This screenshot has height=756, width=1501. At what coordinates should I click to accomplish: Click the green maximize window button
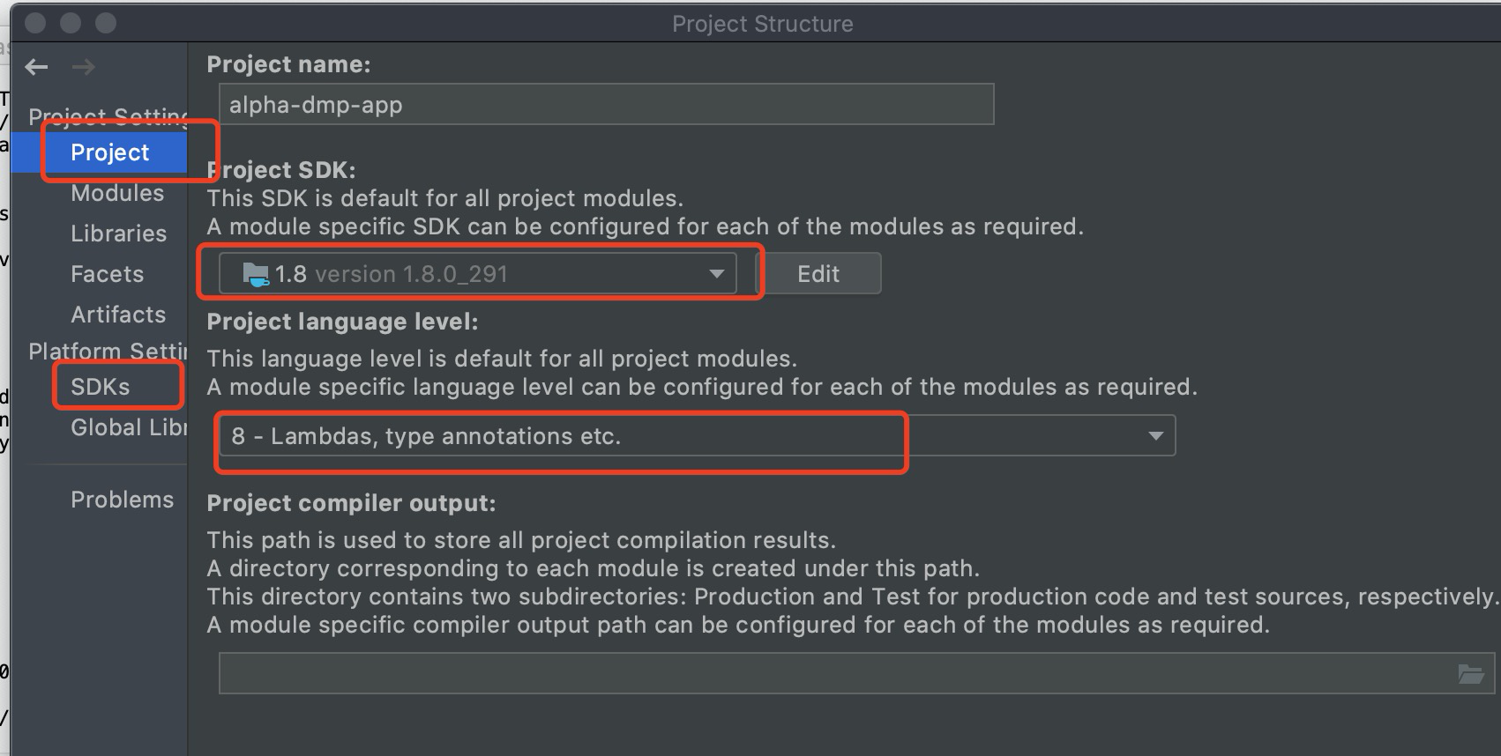[106, 23]
